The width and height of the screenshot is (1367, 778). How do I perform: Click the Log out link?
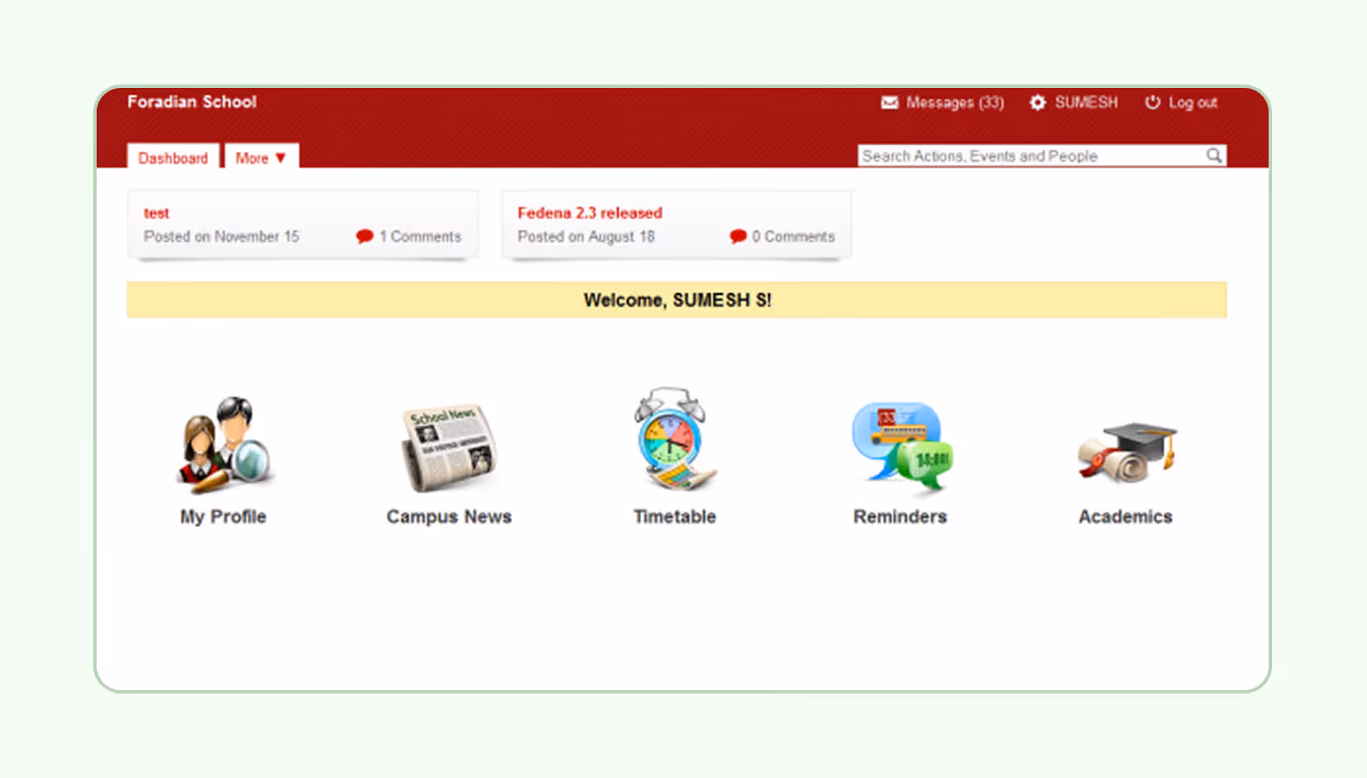pyautogui.click(x=1193, y=103)
